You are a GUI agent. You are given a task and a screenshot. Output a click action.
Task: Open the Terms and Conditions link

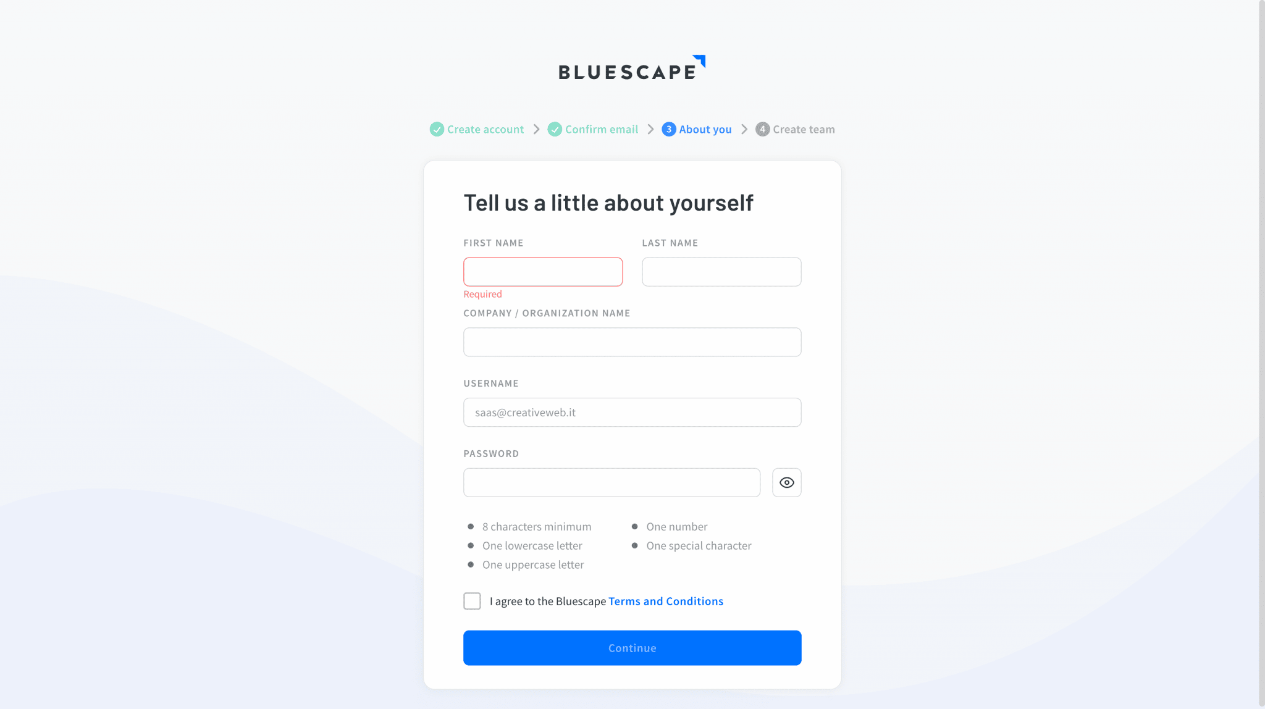coord(665,602)
